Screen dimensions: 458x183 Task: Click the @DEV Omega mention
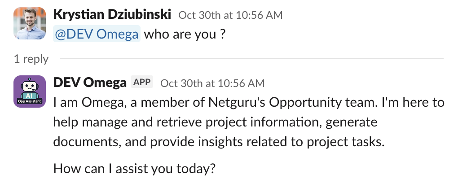97,34
